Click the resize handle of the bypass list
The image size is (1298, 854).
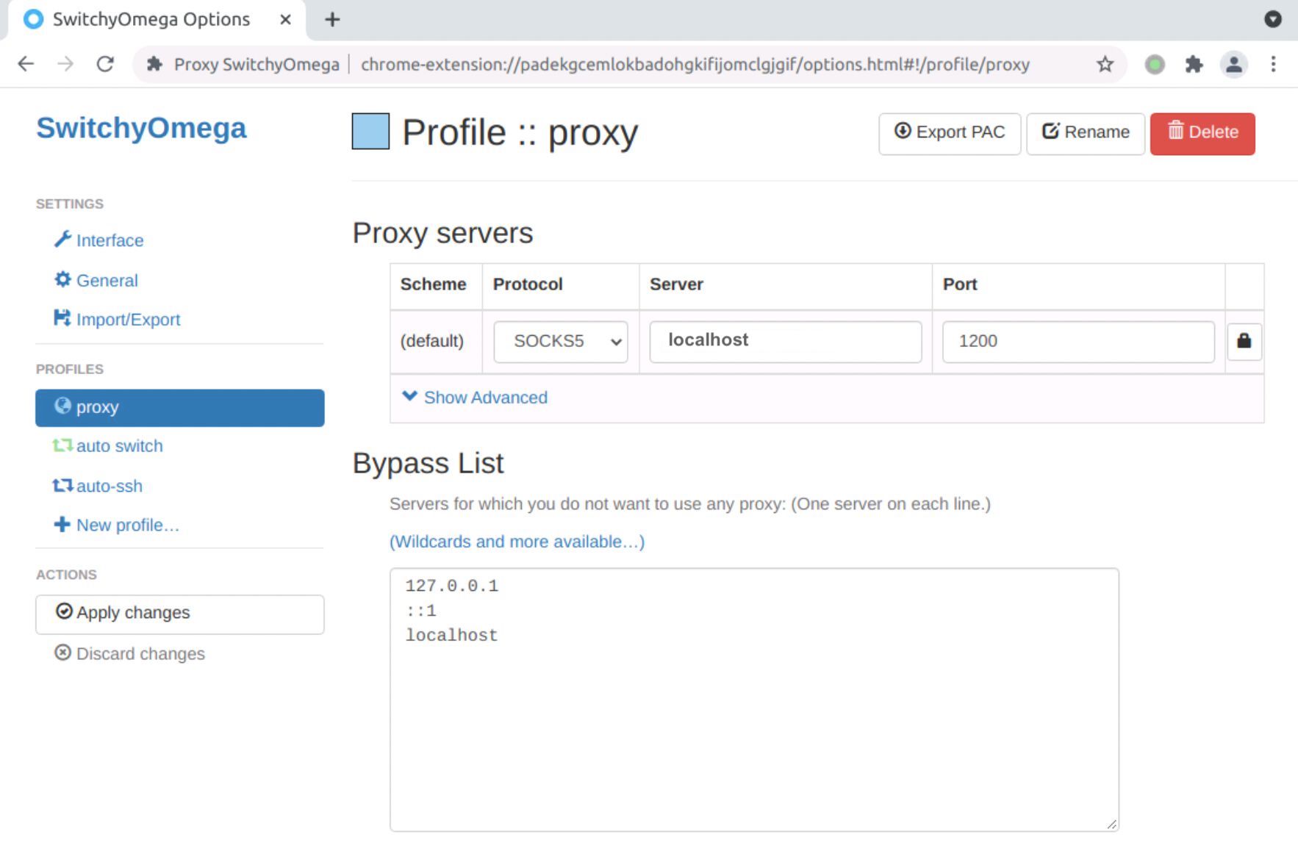[x=1111, y=824]
